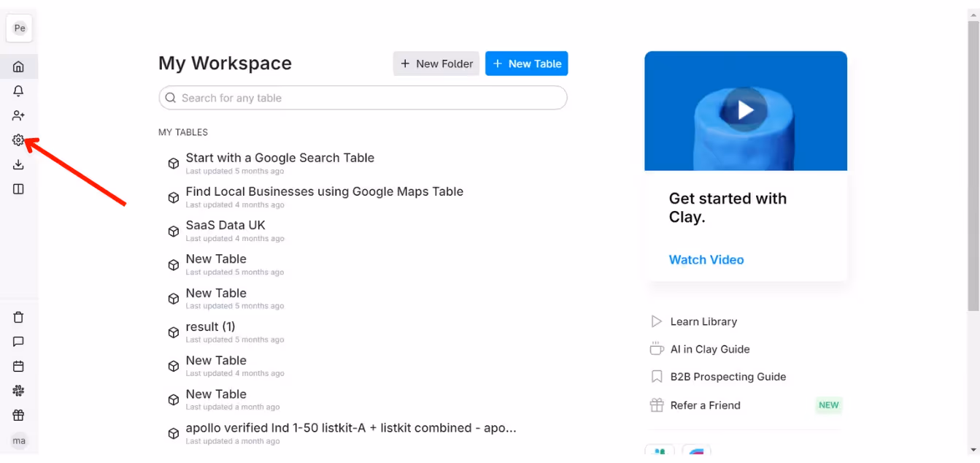Focus the Search for any table field
This screenshot has height=463, width=980.
pos(363,98)
